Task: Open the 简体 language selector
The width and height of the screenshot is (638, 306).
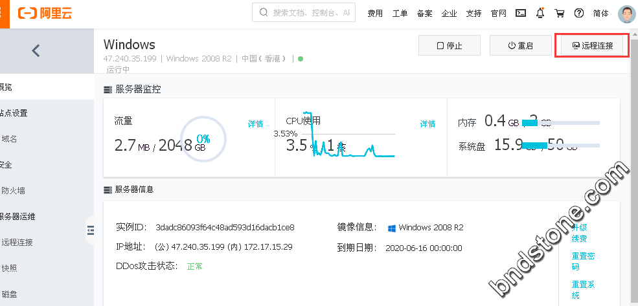Action: 600,13
